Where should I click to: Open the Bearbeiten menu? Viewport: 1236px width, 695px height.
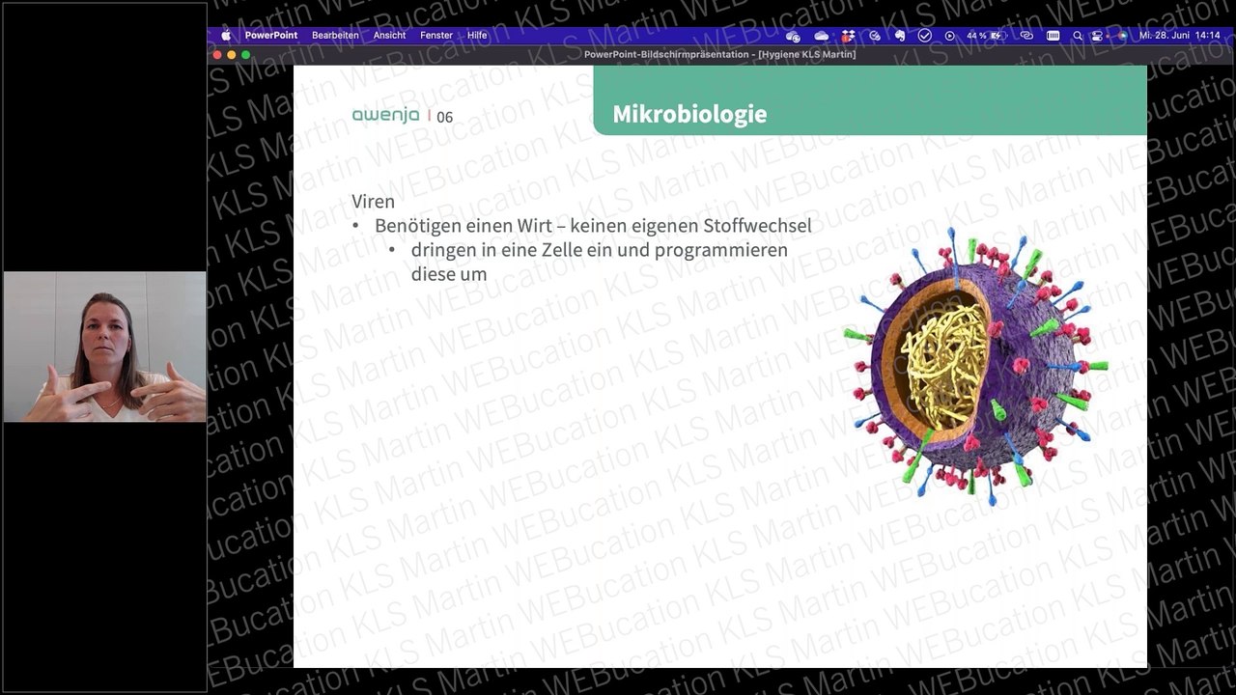tap(335, 35)
